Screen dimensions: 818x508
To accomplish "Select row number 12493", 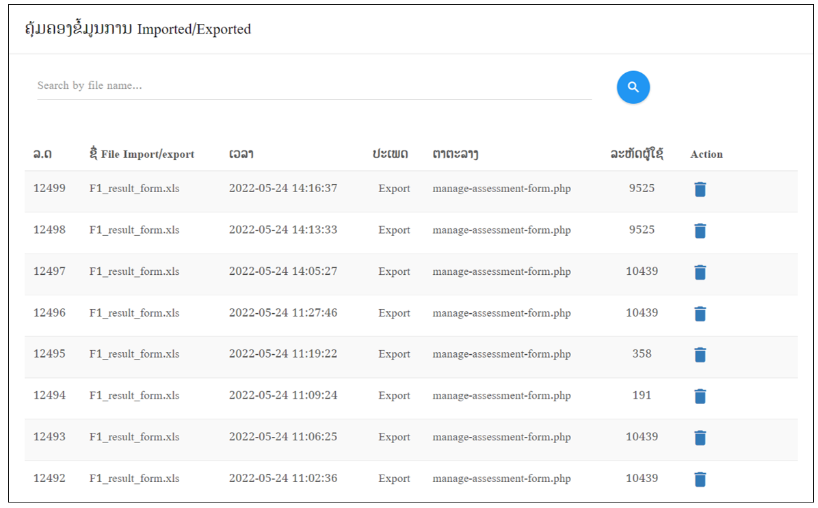I will pos(49,436).
